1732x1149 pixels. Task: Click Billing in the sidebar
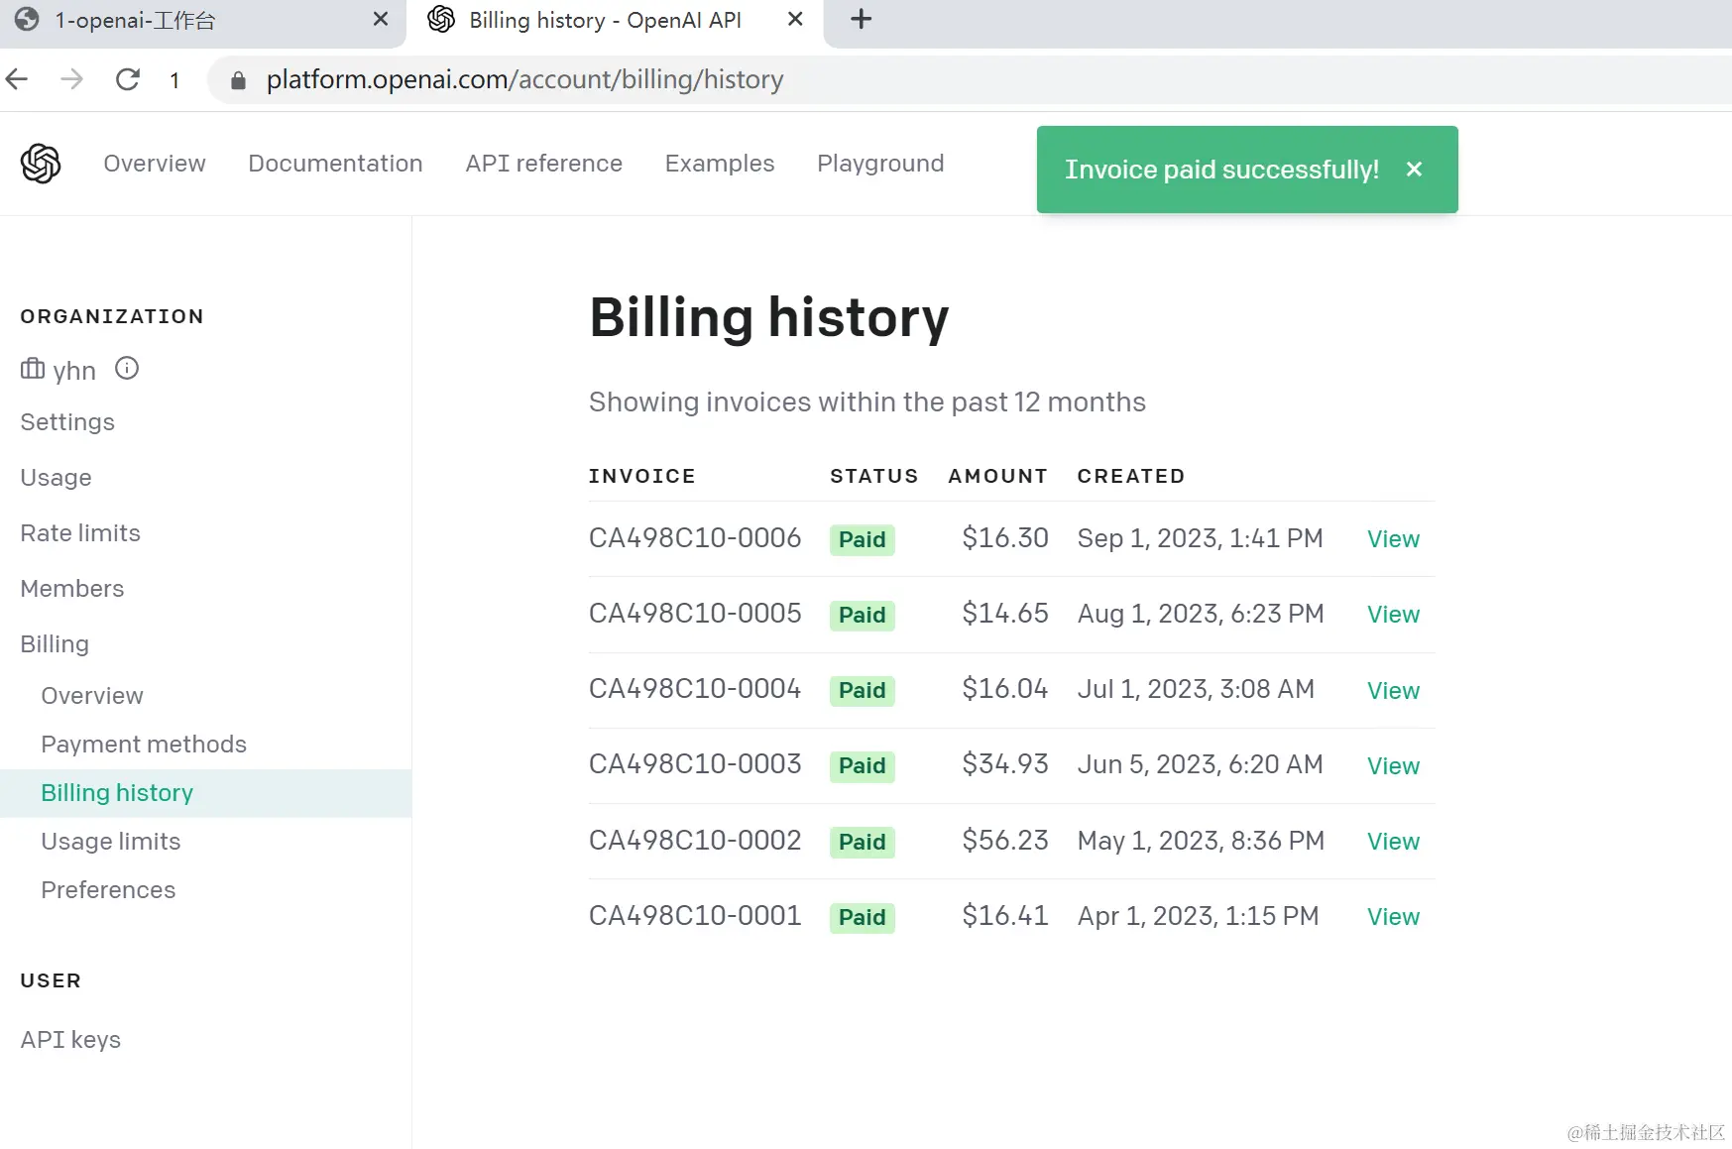tap(55, 644)
